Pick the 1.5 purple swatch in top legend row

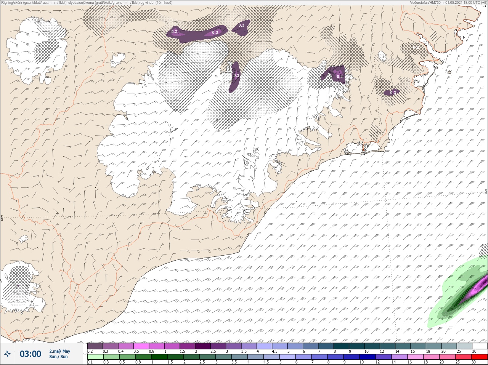point(188,346)
